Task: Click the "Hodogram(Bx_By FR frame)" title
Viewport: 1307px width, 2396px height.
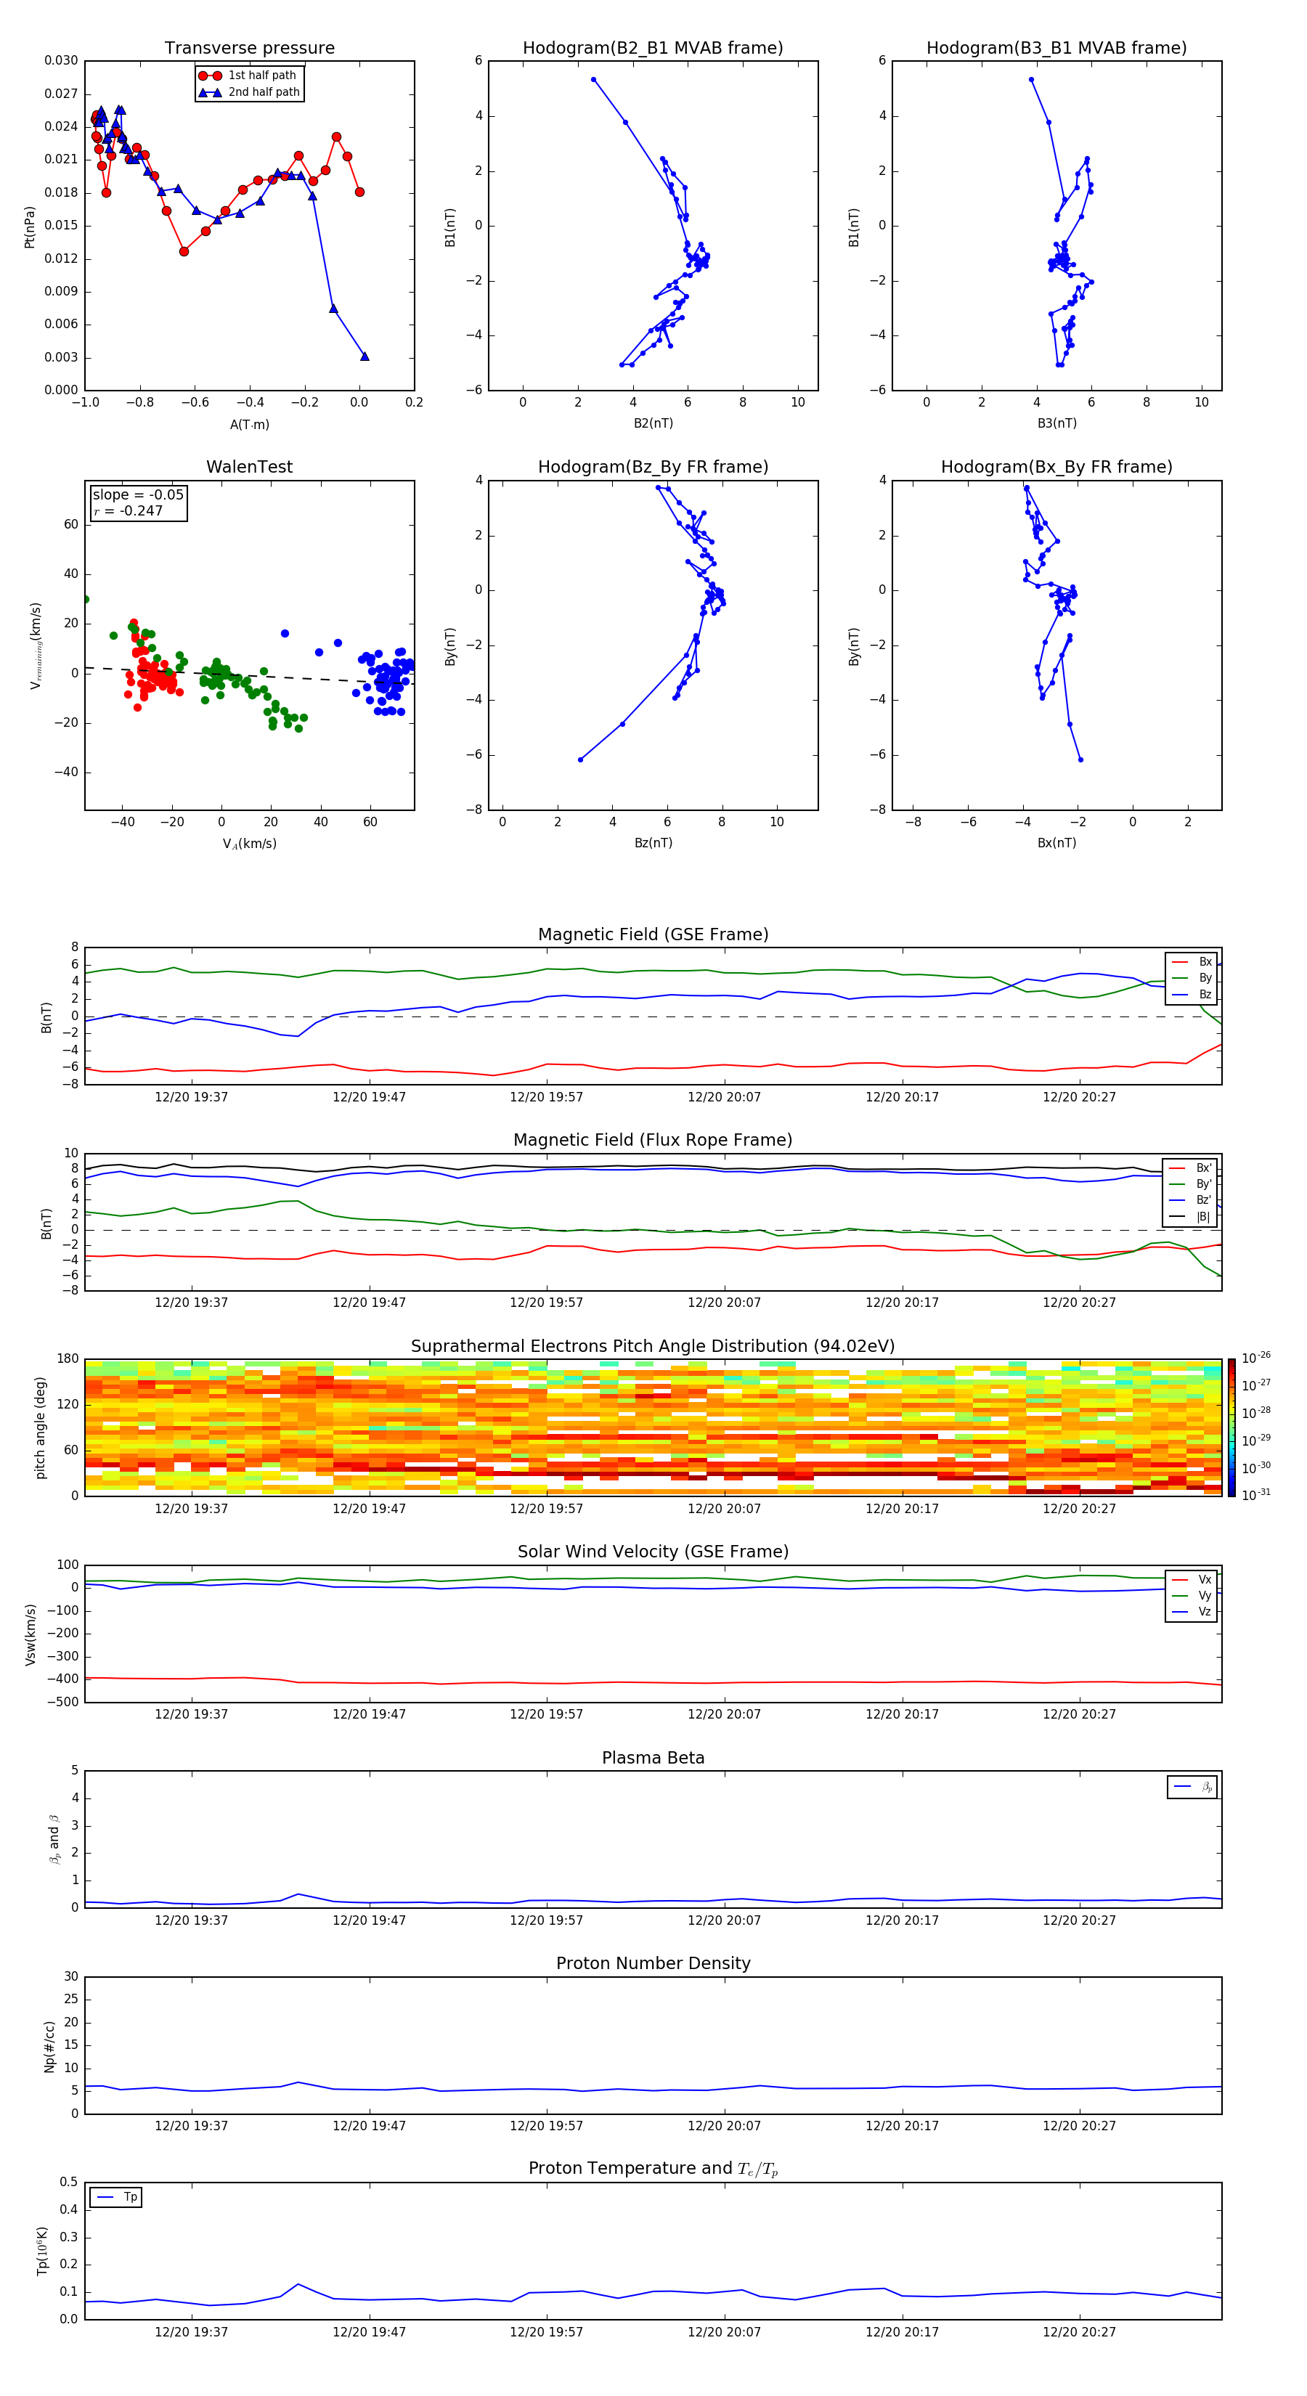Action: tap(1056, 467)
